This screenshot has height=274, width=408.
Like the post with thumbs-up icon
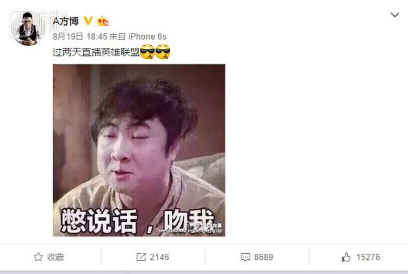coord(346,257)
